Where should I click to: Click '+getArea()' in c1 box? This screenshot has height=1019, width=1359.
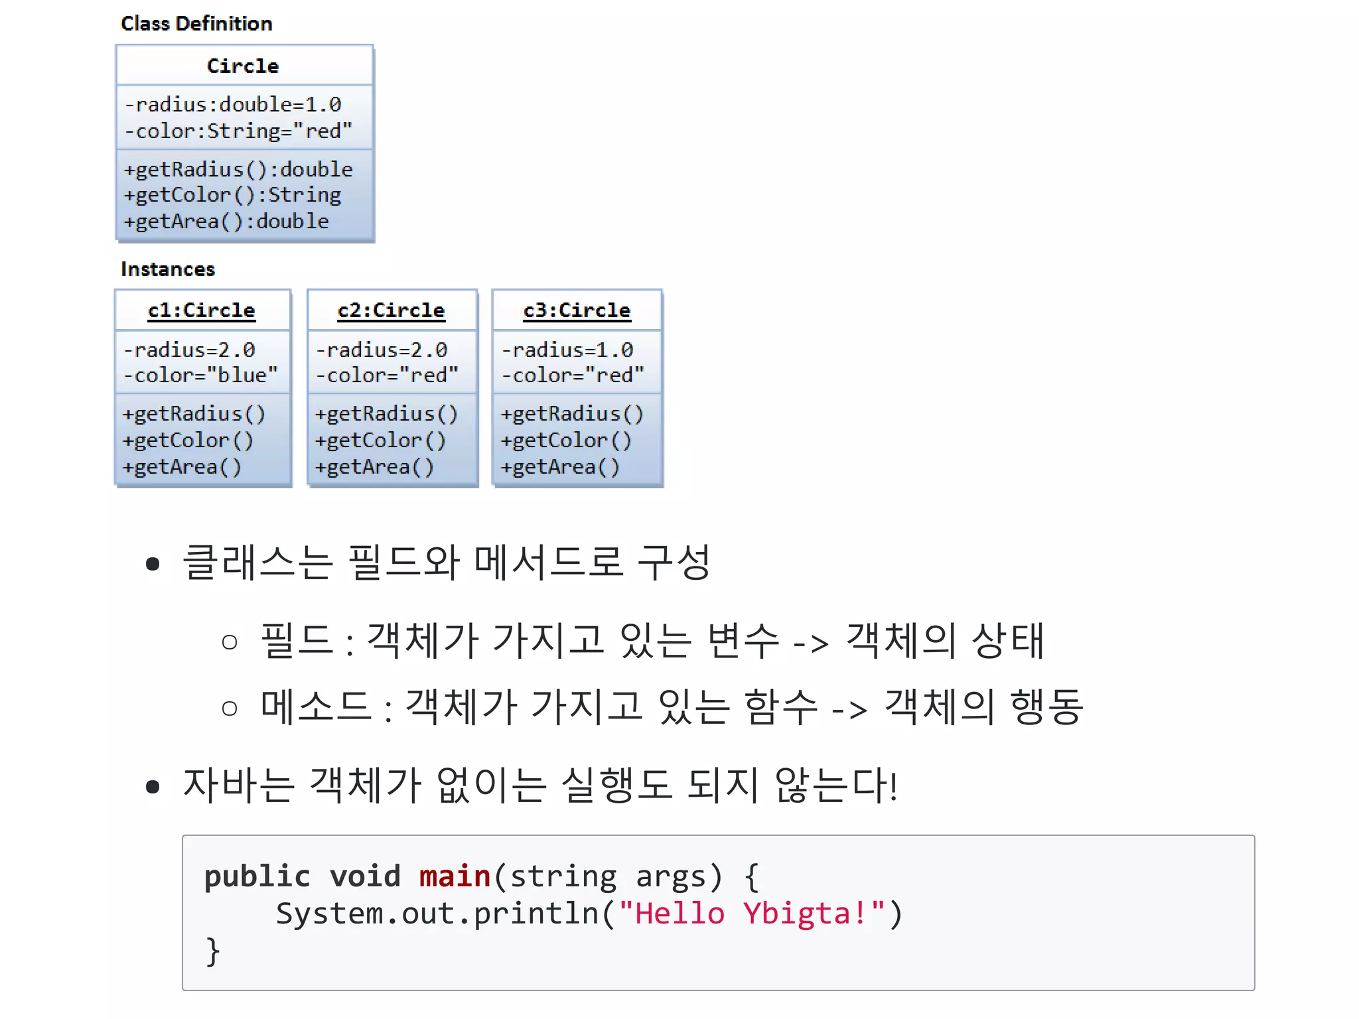coord(182,467)
